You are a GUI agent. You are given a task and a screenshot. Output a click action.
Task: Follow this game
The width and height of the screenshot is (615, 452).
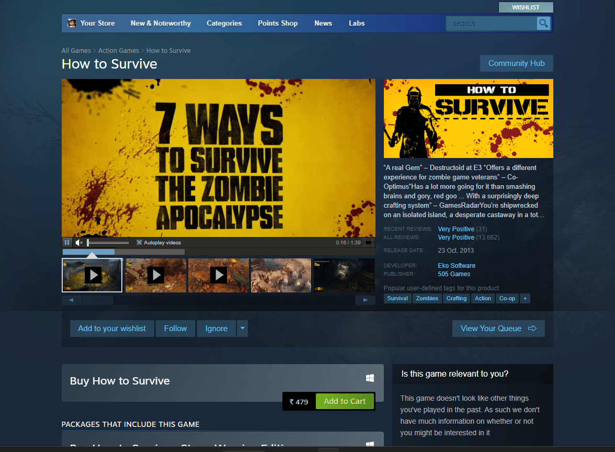coord(175,329)
